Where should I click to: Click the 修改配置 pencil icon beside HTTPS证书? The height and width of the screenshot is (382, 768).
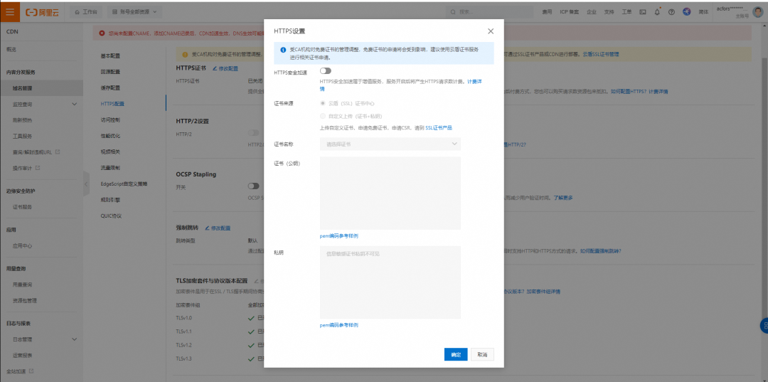point(215,68)
